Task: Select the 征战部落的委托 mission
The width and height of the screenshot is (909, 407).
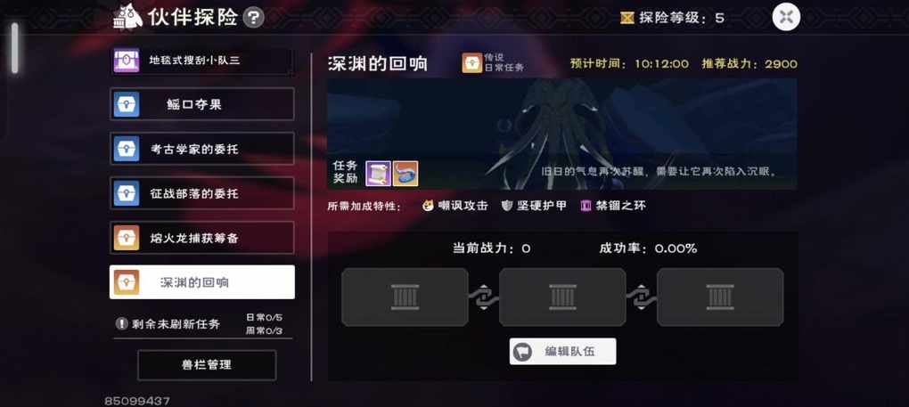Action: 202,193
